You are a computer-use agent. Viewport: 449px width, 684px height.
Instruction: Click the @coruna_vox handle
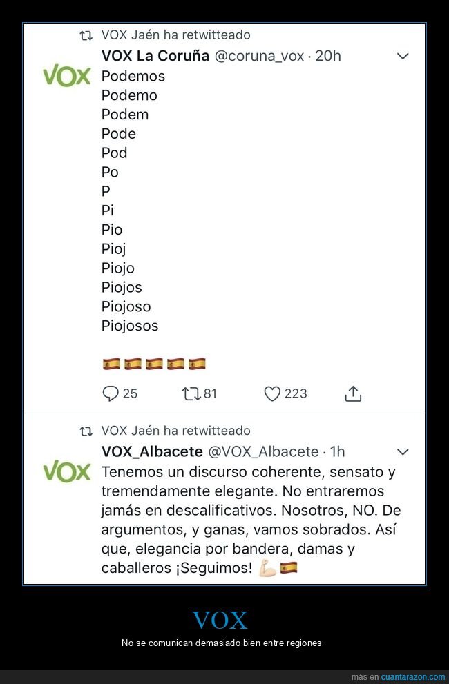pyautogui.click(x=259, y=56)
